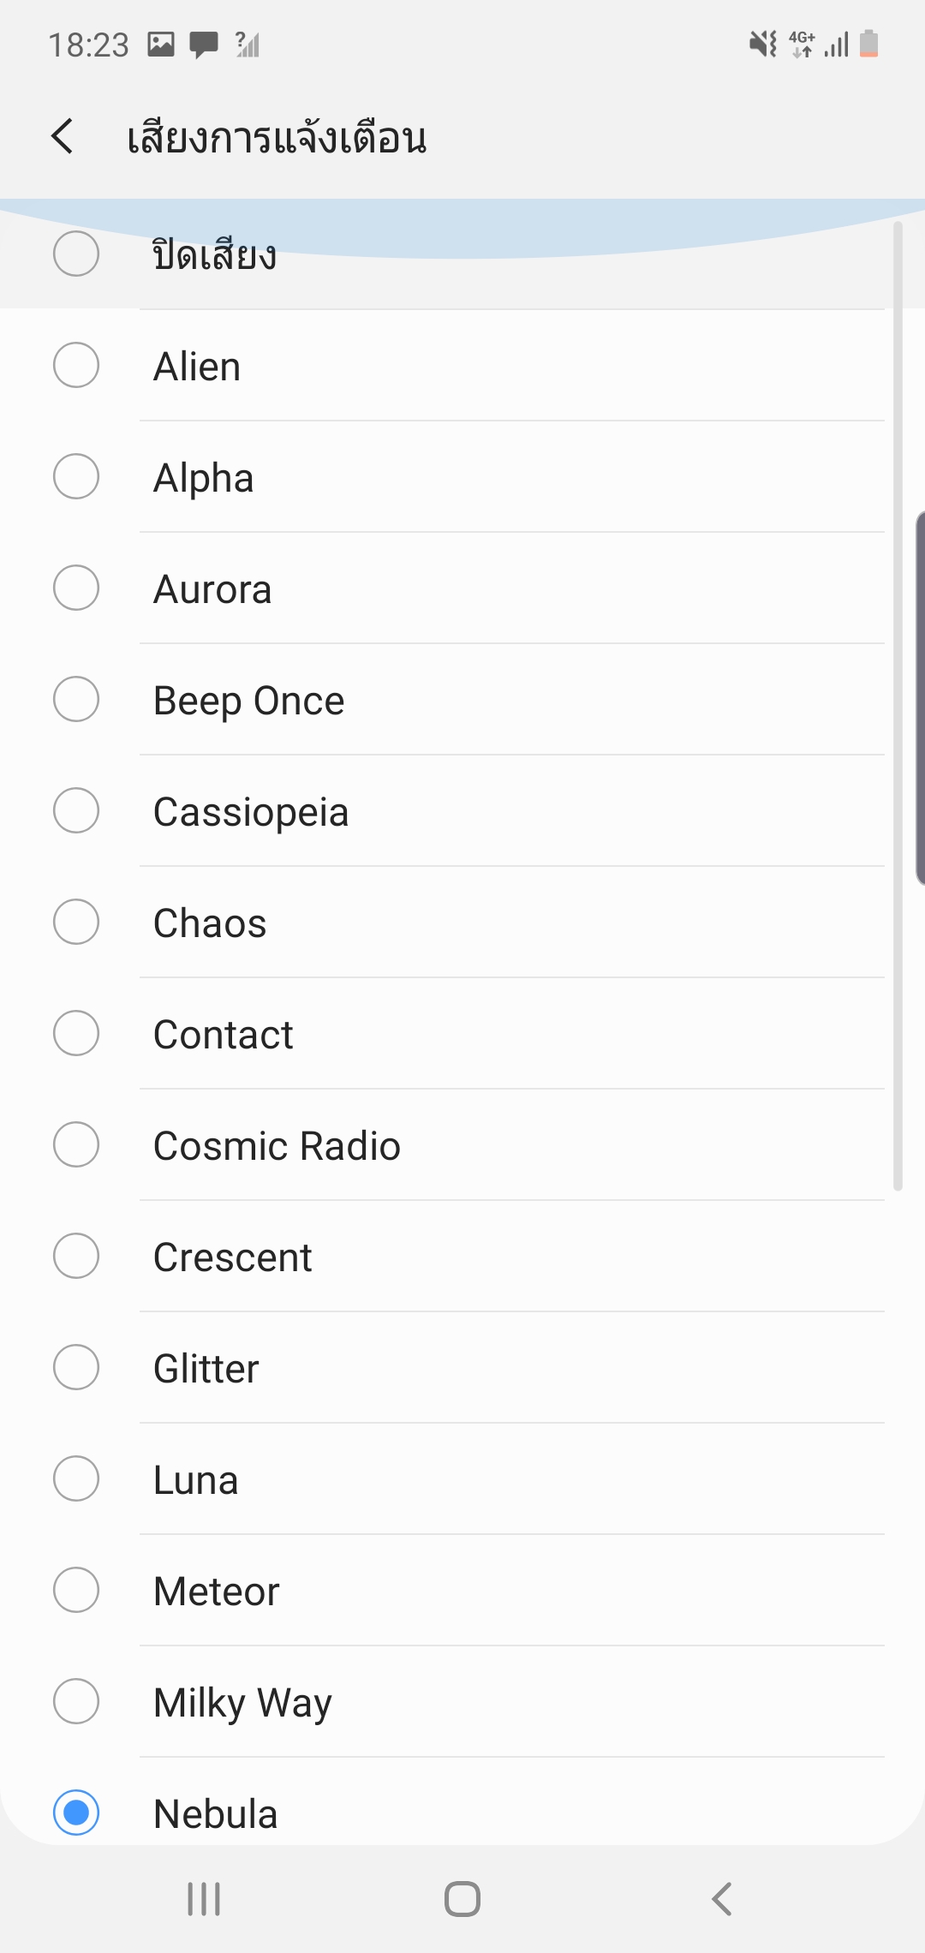The height and width of the screenshot is (1953, 925).
Task: Tap the recent apps navigation icon
Action: click(204, 1899)
